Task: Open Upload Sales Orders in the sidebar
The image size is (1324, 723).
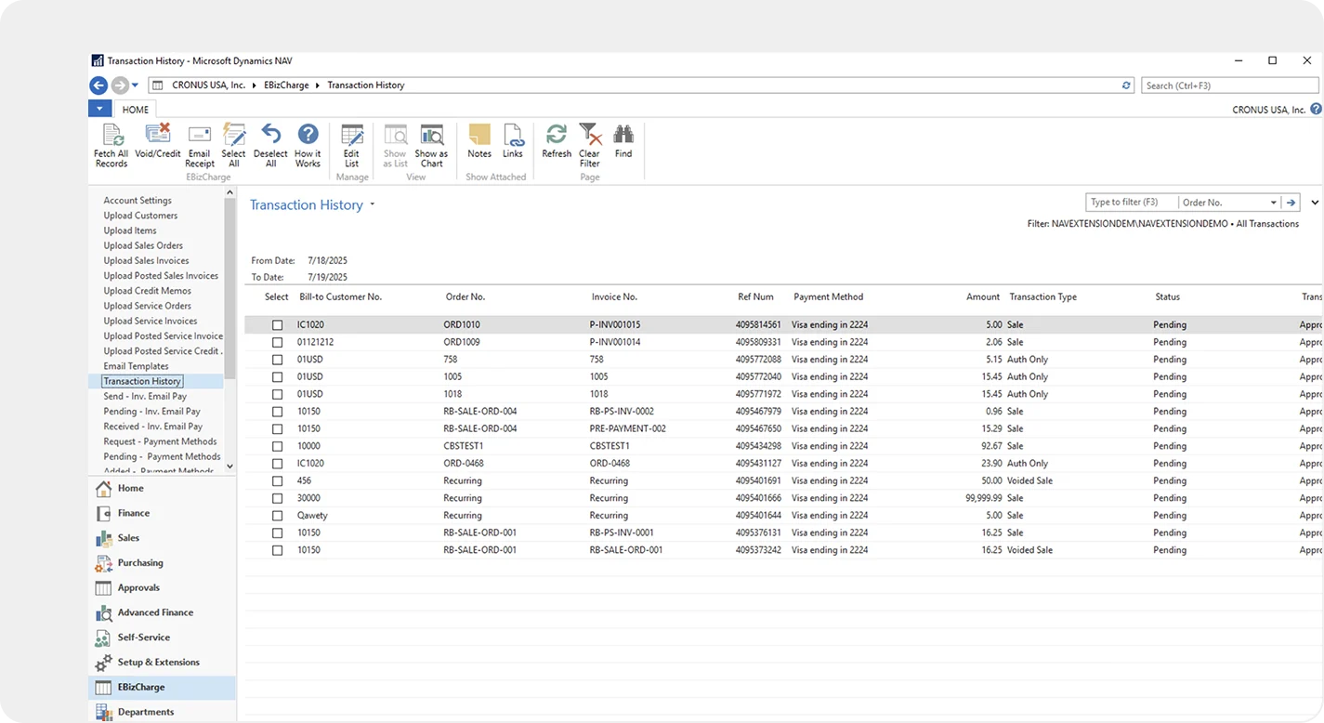Action: 143,245
